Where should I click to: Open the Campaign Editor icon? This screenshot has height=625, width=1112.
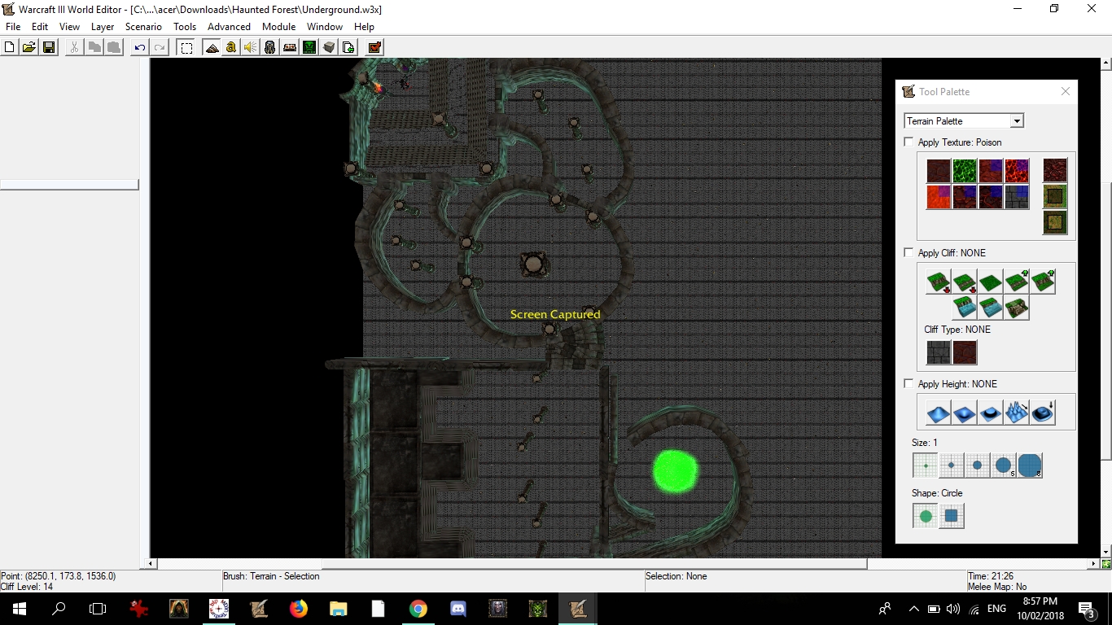click(x=290, y=47)
